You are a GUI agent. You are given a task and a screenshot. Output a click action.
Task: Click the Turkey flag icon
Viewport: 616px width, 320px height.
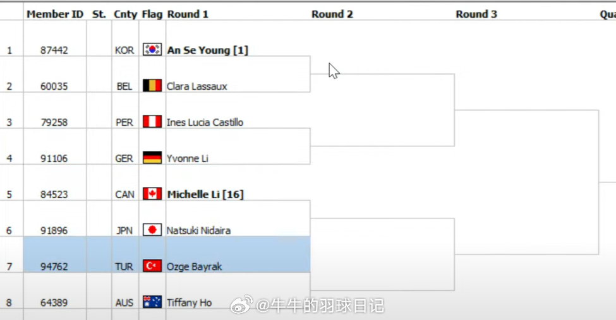click(152, 266)
